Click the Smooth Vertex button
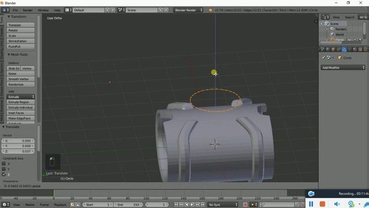 [21, 79]
